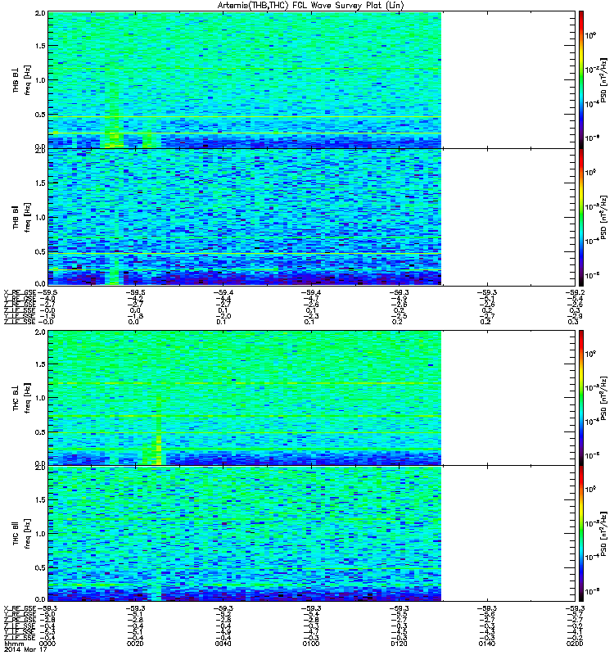
Task: Click the 0120 time tick label
Action: point(399,644)
